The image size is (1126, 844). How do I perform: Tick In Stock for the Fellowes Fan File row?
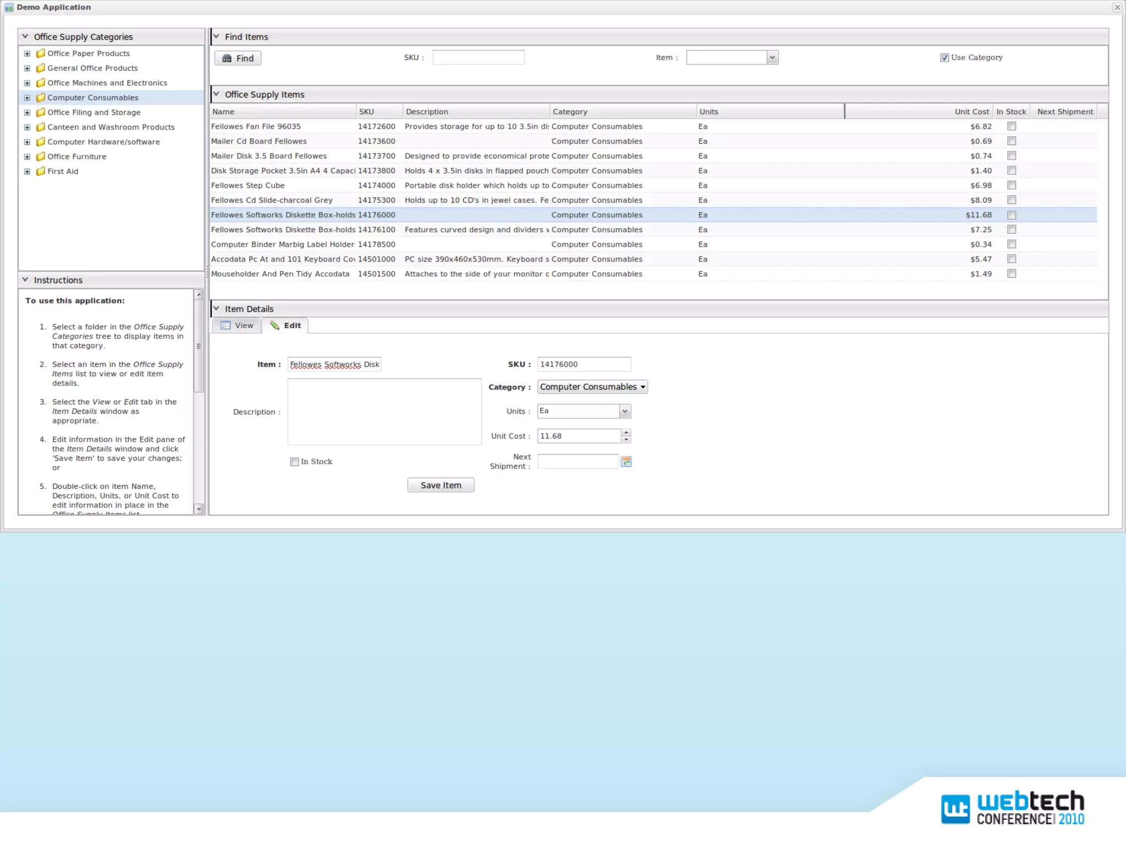click(x=1012, y=126)
